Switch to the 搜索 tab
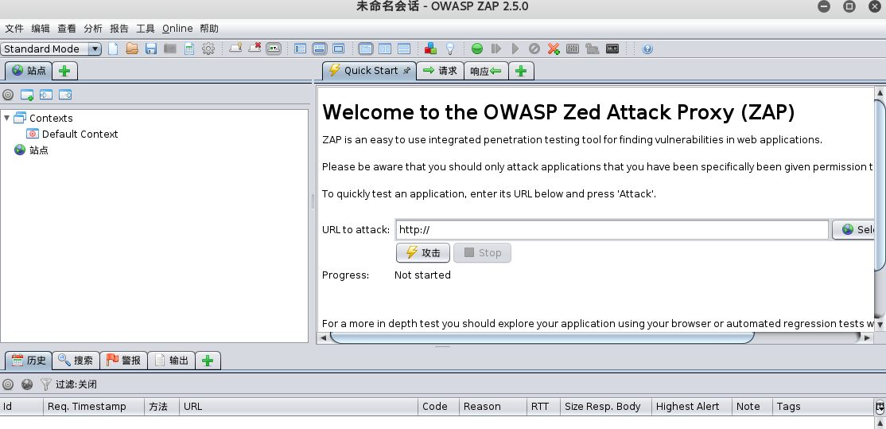886x429 pixels. (x=76, y=360)
